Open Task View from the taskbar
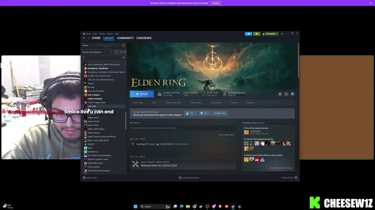The height and width of the screenshot is (210, 375). coord(175,206)
